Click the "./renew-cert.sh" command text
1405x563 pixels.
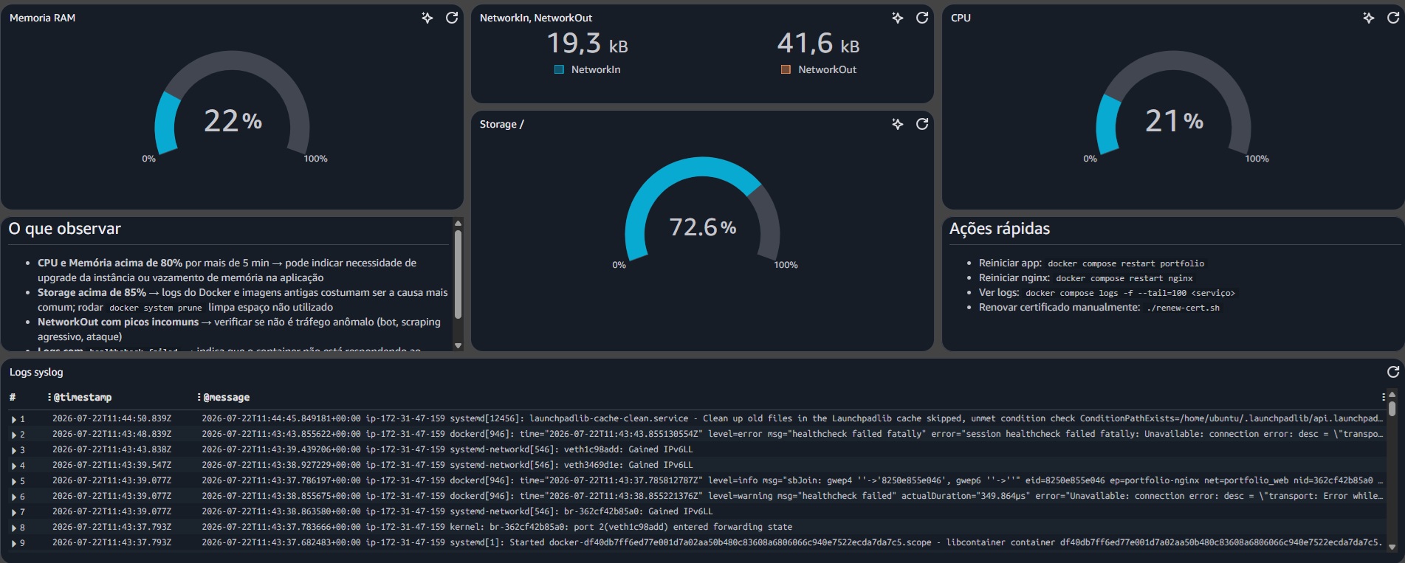pyautogui.click(x=1184, y=308)
